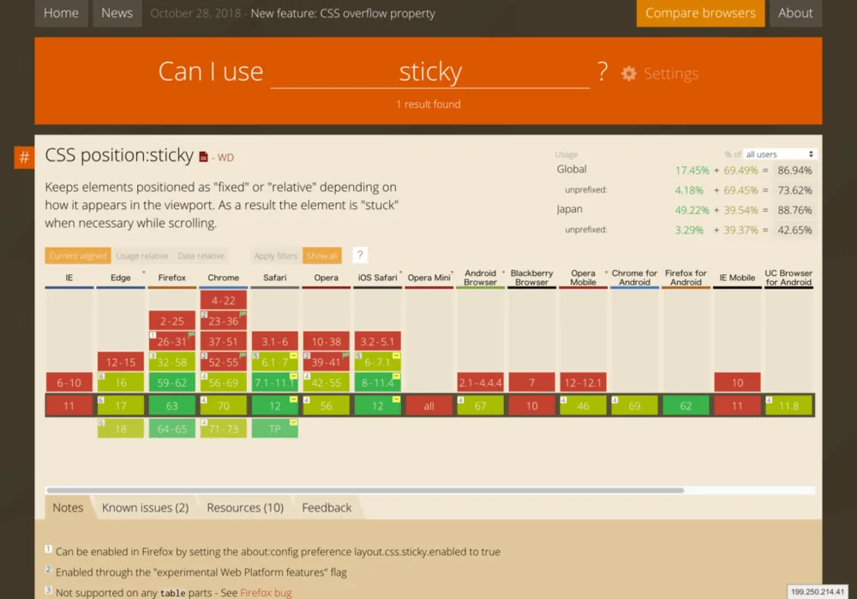Click the Safari TP version cell
Screen dimensions: 857x599
click(274, 428)
